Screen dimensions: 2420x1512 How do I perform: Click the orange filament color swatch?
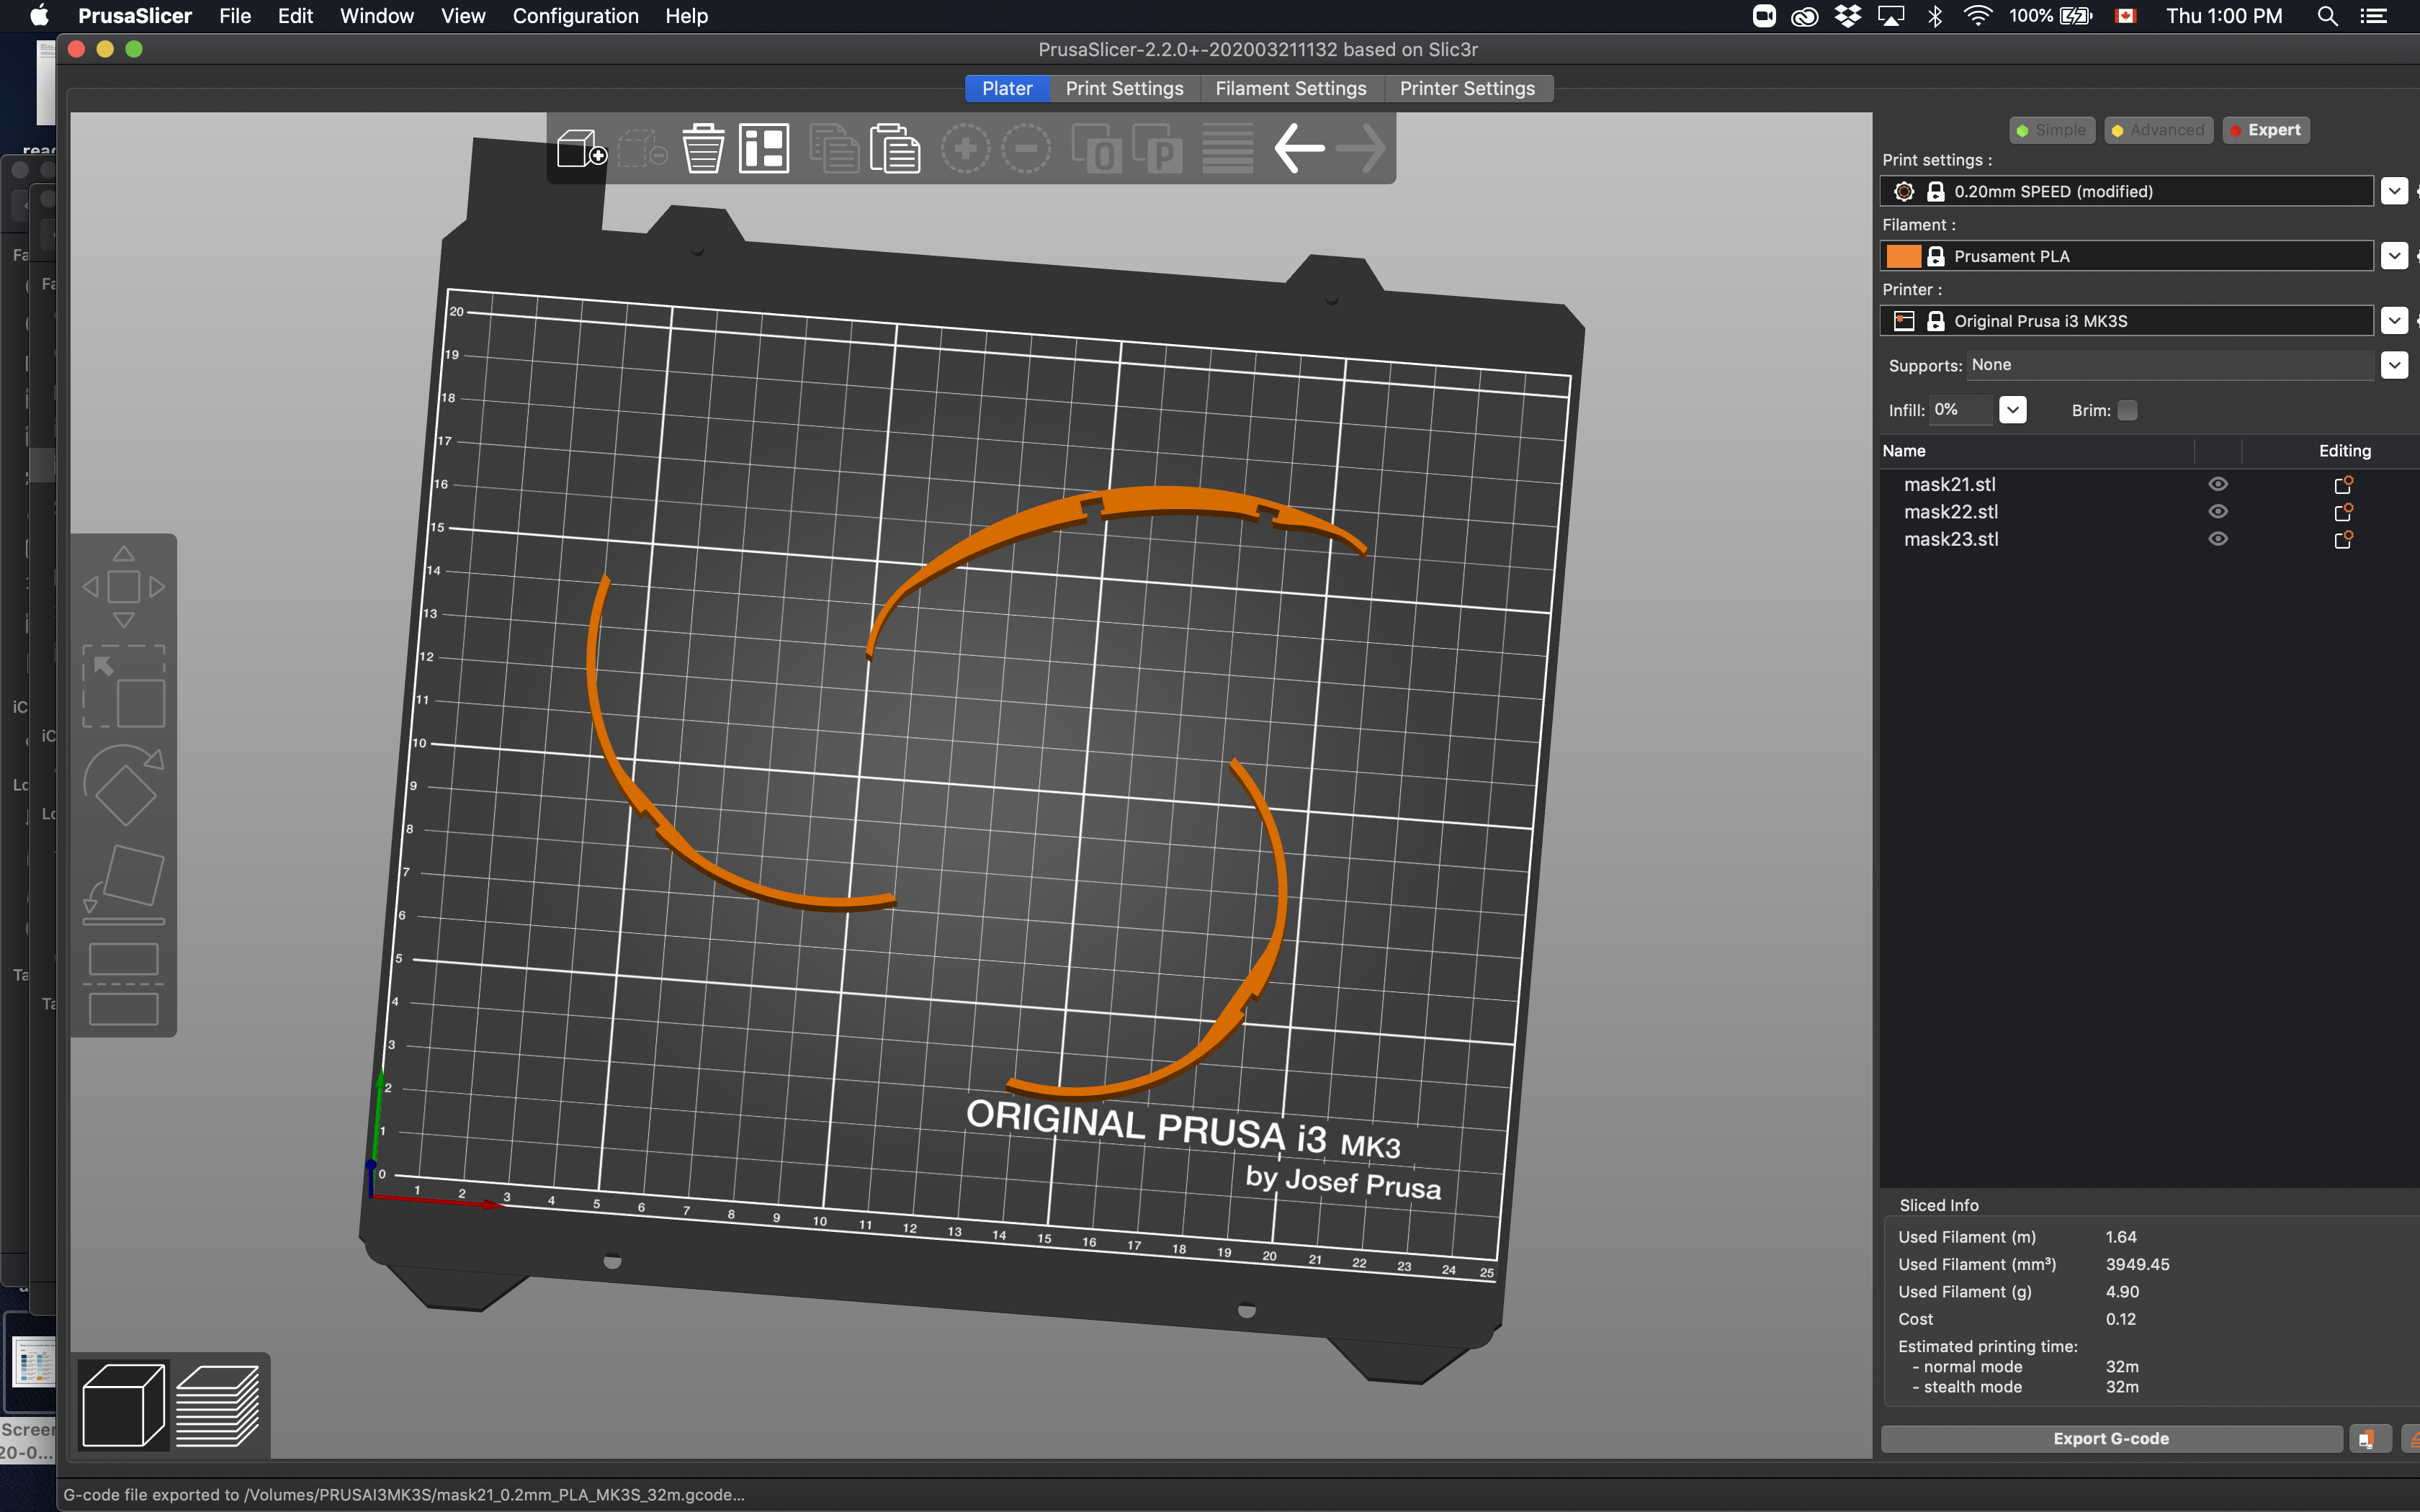(x=1903, y=256)
